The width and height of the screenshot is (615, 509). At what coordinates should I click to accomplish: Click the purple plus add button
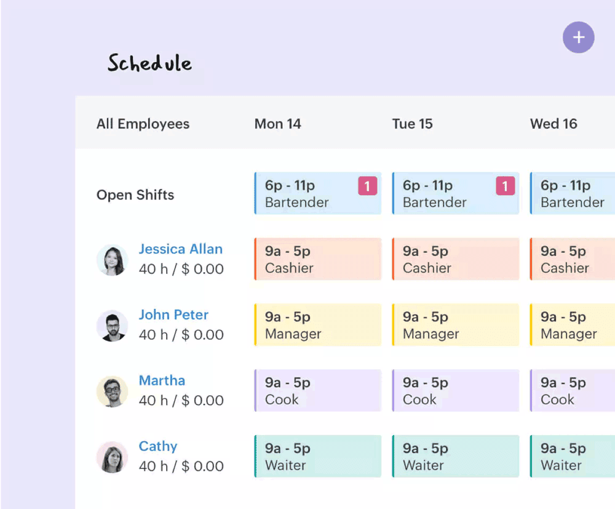tap(578, 38)
